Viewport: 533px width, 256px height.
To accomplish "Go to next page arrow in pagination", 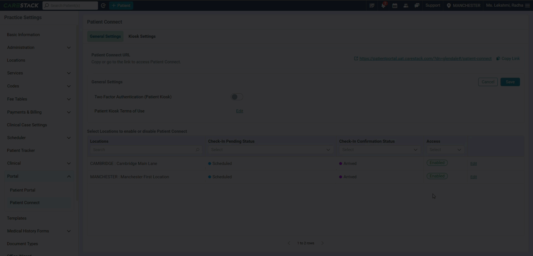I will click(x=322, y=243).
